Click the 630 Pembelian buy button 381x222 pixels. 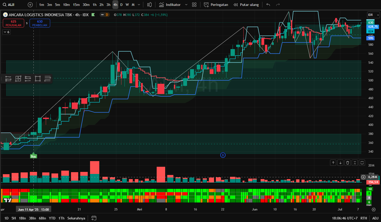[40, 23]
